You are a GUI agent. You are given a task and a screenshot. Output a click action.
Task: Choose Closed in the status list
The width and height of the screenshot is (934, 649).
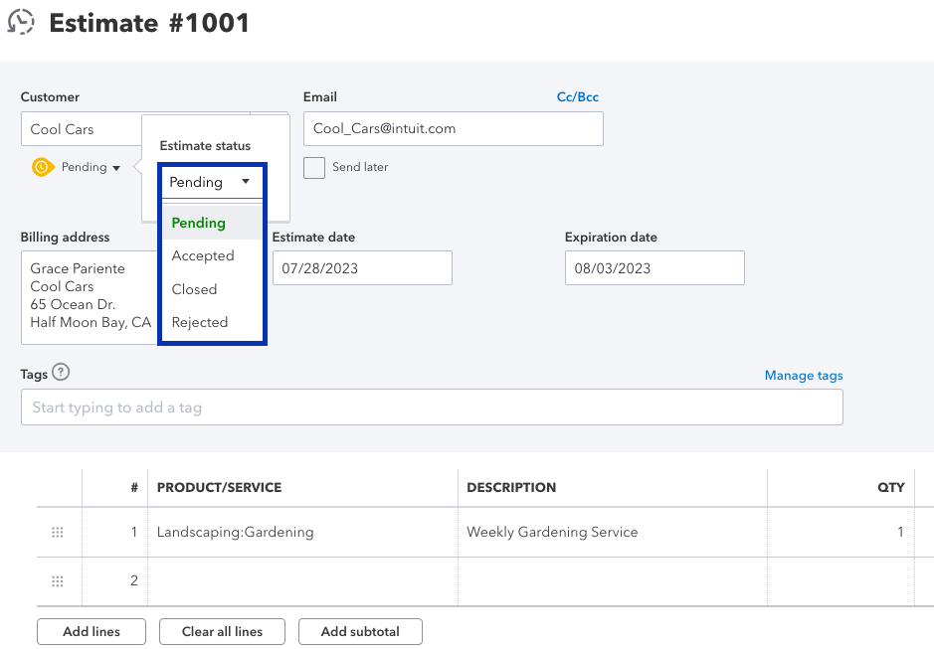212,289
